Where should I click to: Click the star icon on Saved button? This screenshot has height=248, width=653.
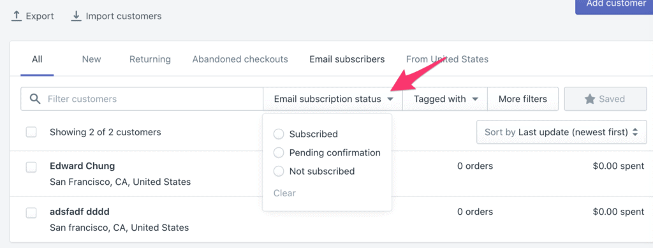590,99
